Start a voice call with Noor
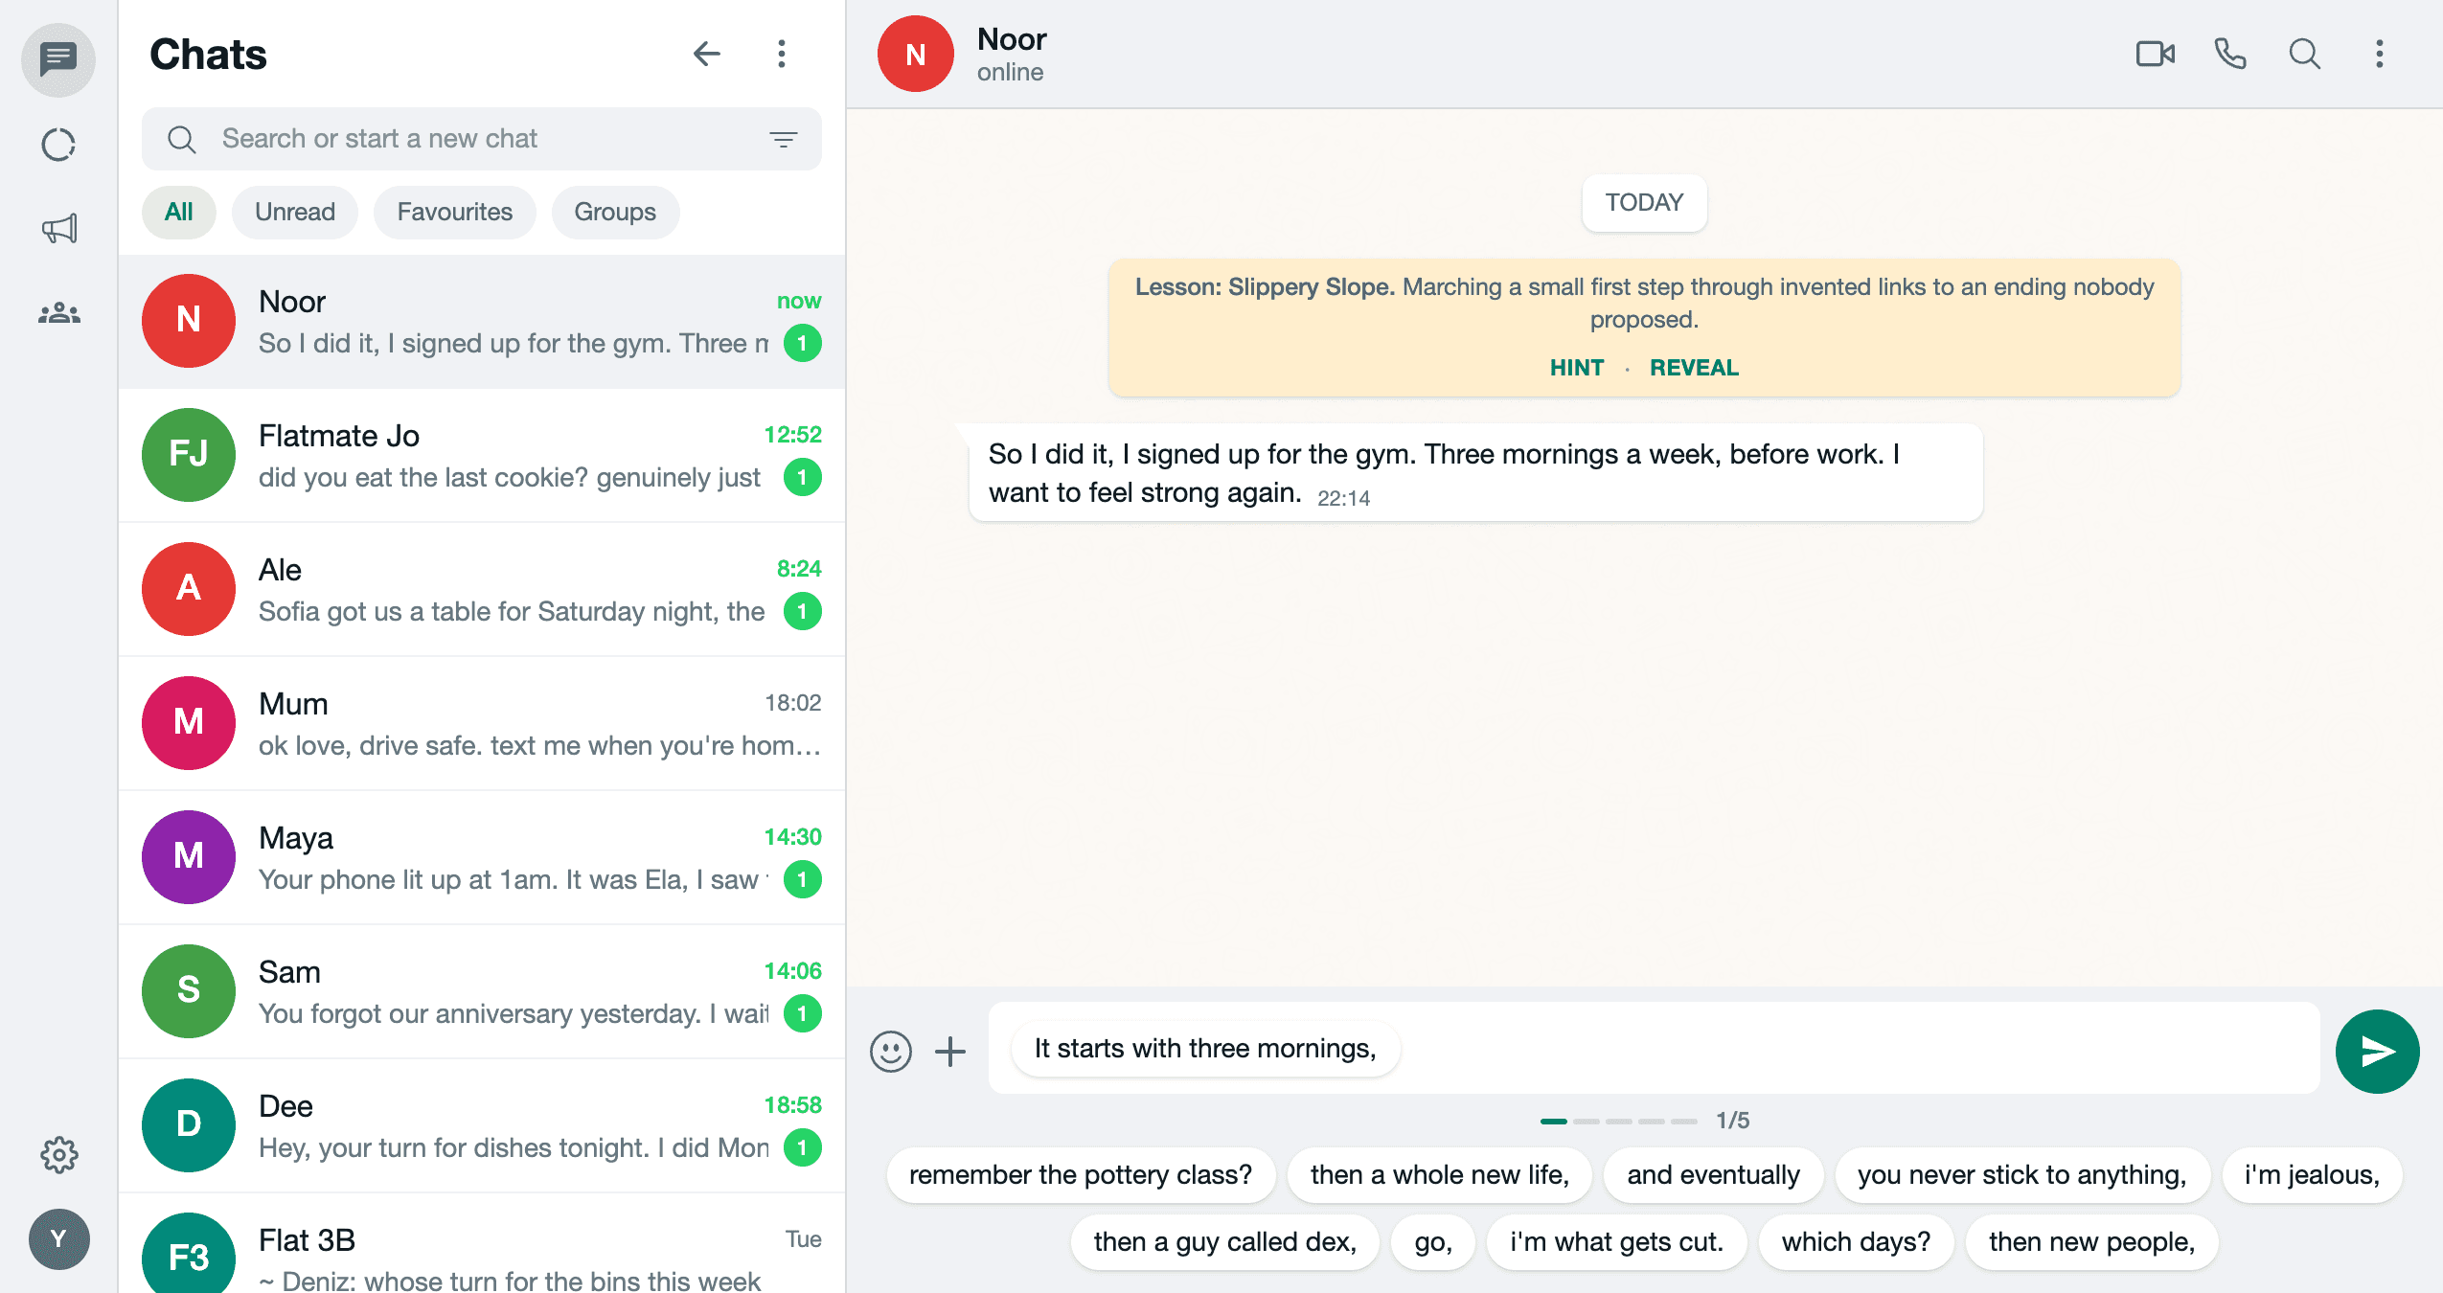This screenshot has height=1293, width=2443. coord(2230,54)
